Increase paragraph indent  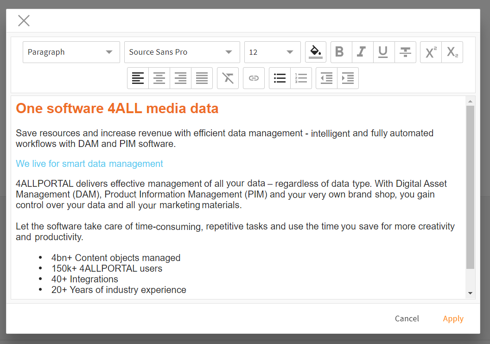[348, 78]
